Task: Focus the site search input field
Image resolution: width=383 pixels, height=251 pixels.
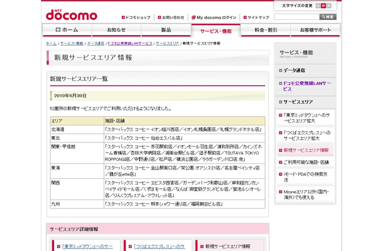Action: point(297,17)
